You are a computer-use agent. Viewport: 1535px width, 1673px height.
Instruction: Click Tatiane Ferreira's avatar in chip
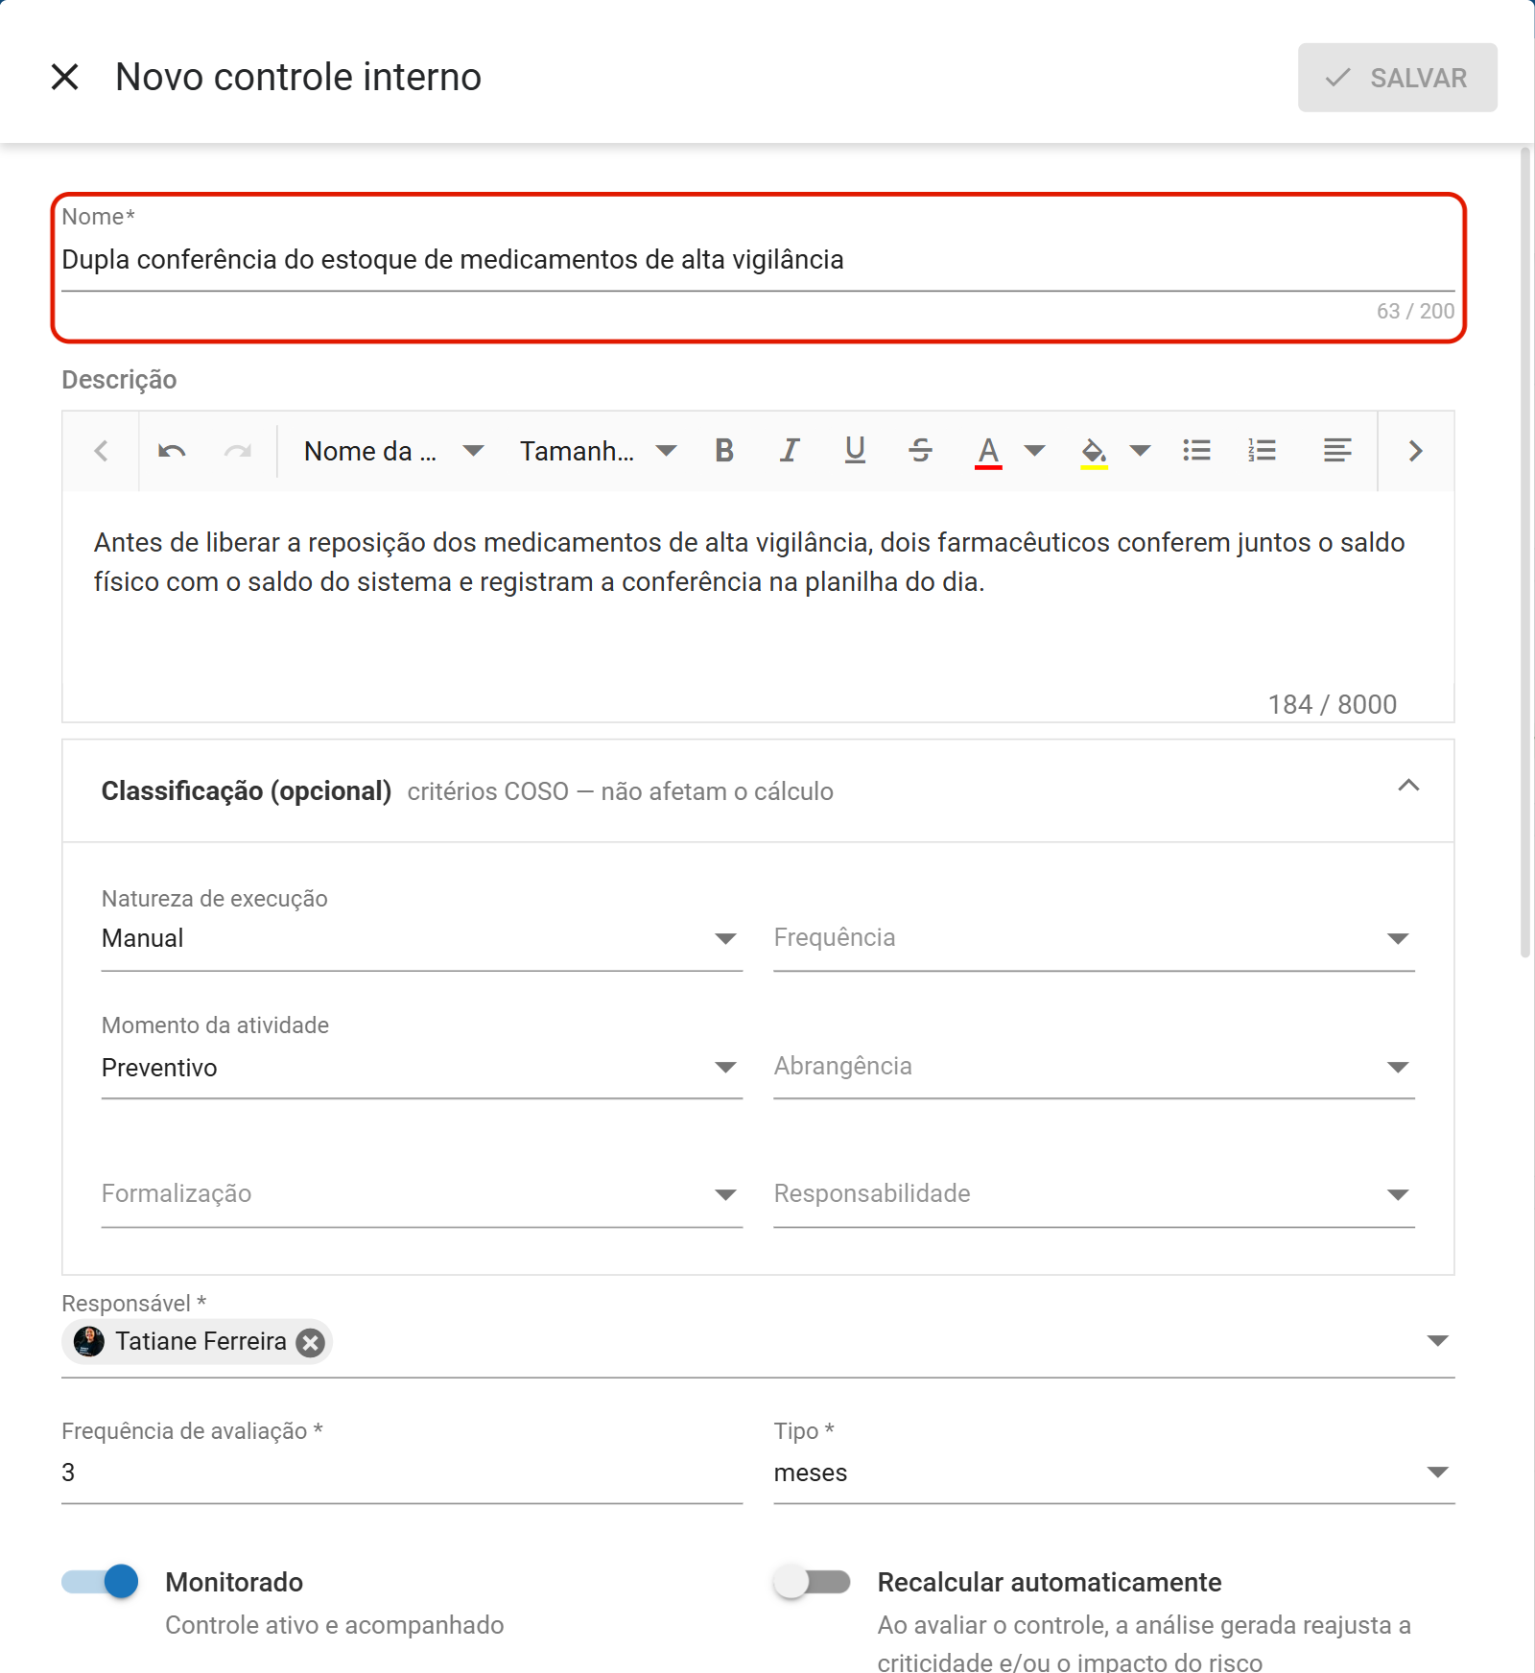[89, 1342]
